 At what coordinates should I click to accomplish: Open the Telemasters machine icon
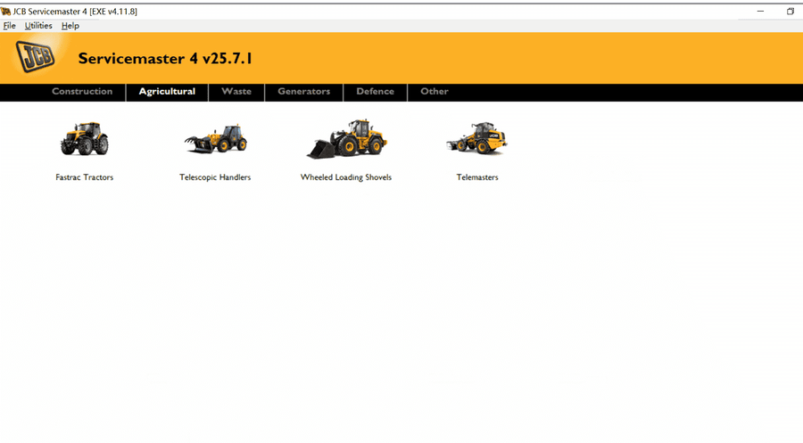(x=477, y=139)
